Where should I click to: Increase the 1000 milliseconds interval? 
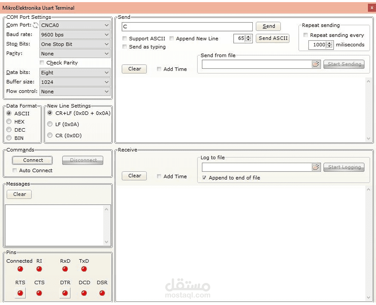click(x=330, y=43)
